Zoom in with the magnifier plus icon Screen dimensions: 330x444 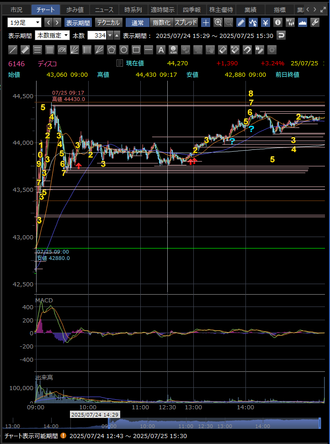(218, 23)
